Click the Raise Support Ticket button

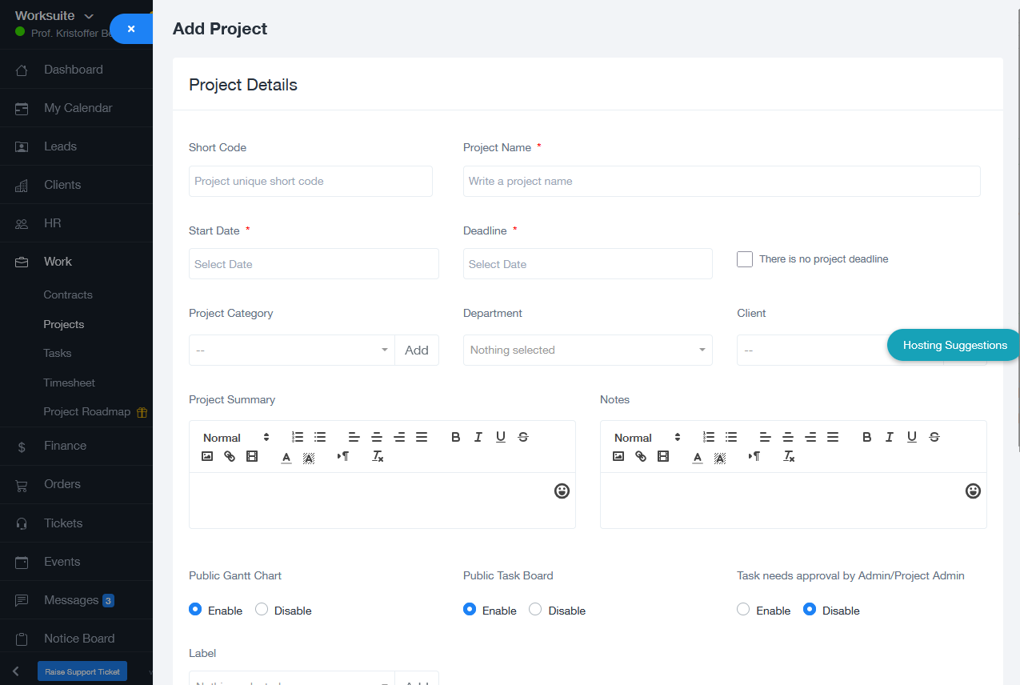point(82,671)
